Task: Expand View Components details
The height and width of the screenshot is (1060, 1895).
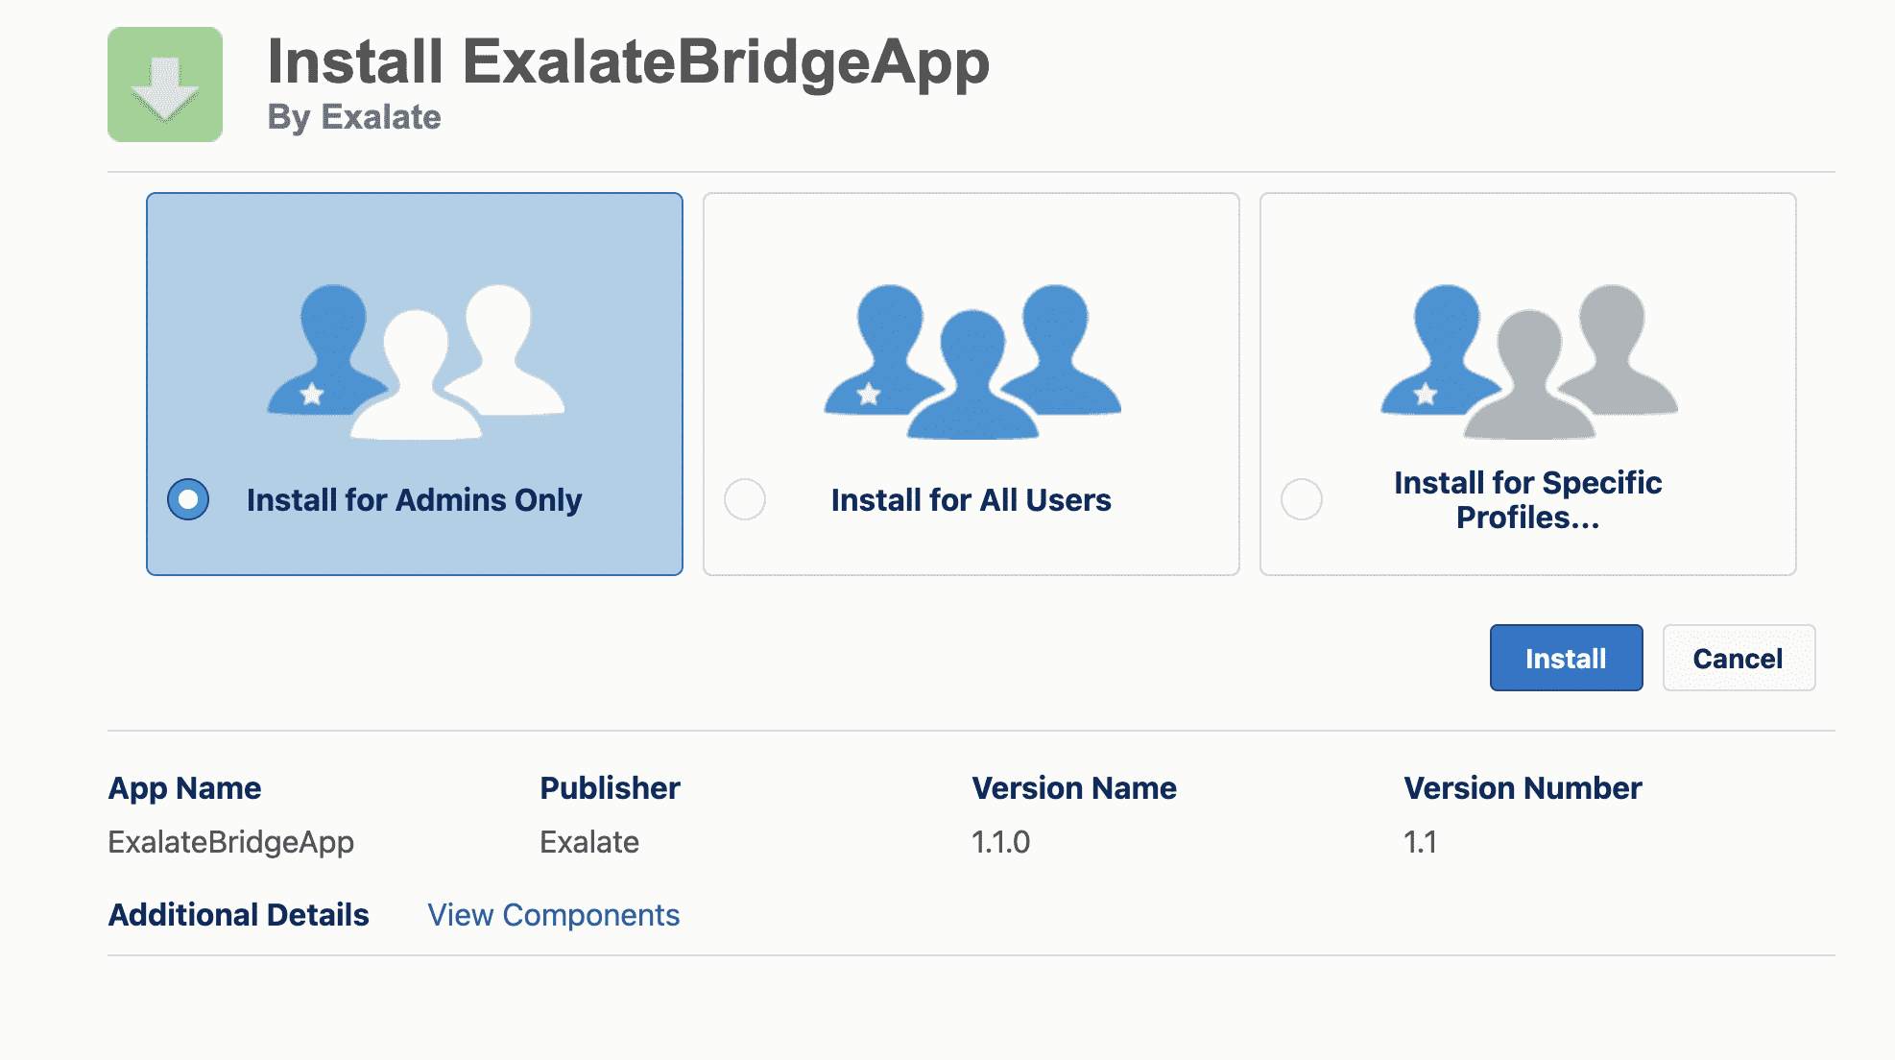Action: [554, 914]
